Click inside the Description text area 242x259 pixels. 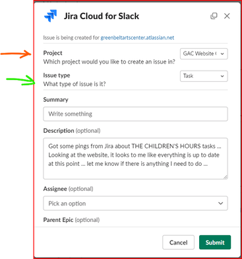click(135, 159)
